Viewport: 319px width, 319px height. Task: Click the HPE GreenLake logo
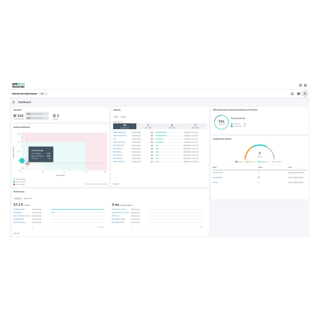click(x=18, y=85)
